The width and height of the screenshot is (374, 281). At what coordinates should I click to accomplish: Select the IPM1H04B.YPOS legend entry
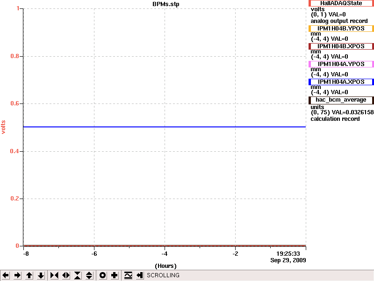click(341, 29)
